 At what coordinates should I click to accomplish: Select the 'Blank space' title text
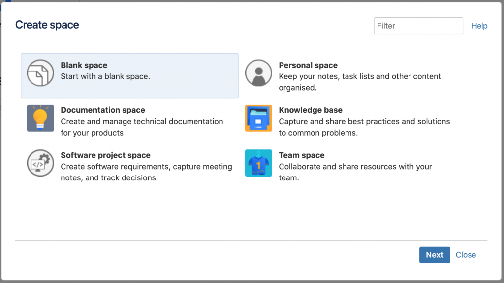[84, 65]
